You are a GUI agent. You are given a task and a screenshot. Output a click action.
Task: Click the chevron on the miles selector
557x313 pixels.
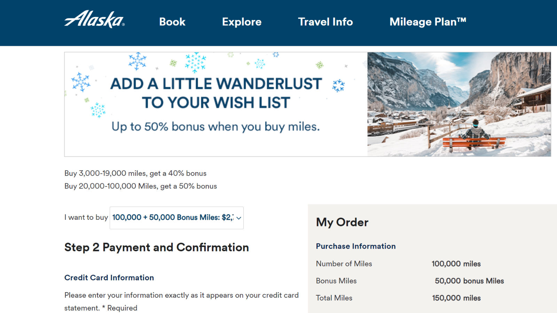pos(238,218)
